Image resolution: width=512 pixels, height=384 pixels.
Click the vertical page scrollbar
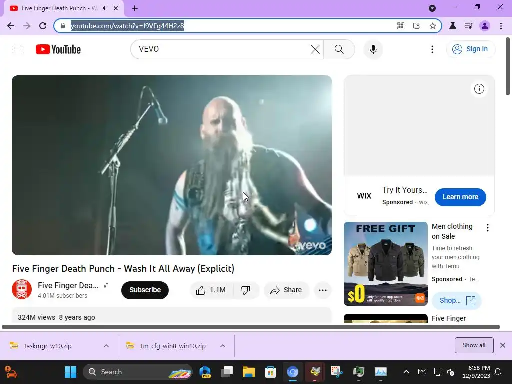click(x=508, y=66)
